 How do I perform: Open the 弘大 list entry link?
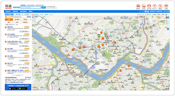[x=10, y=56]
